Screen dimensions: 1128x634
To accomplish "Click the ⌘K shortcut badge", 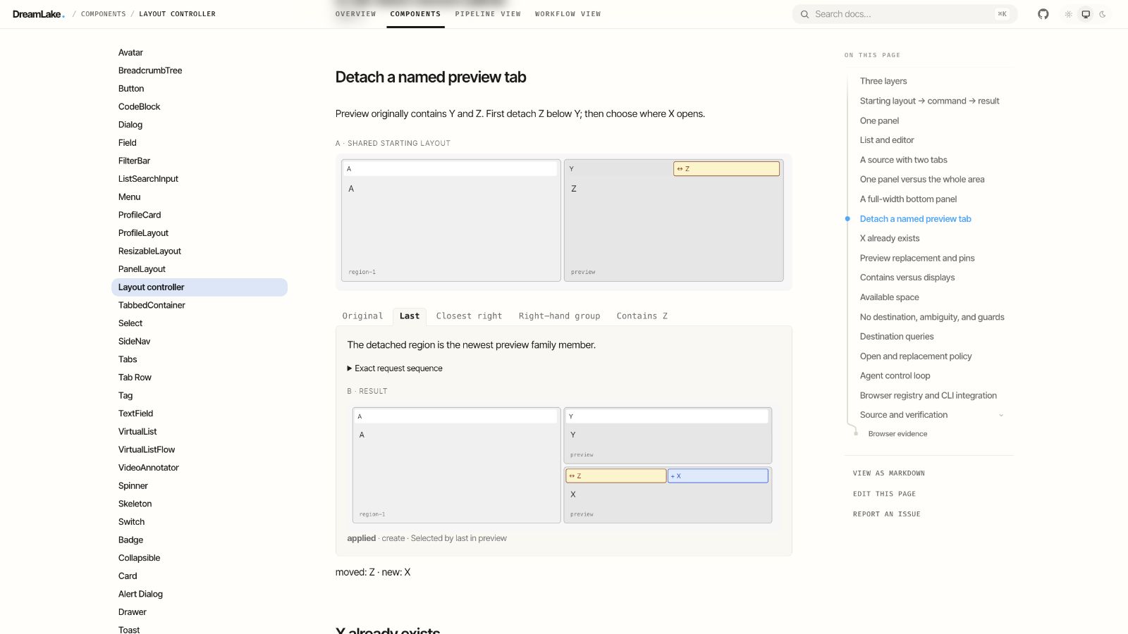I will click(x=1002, y=14).
